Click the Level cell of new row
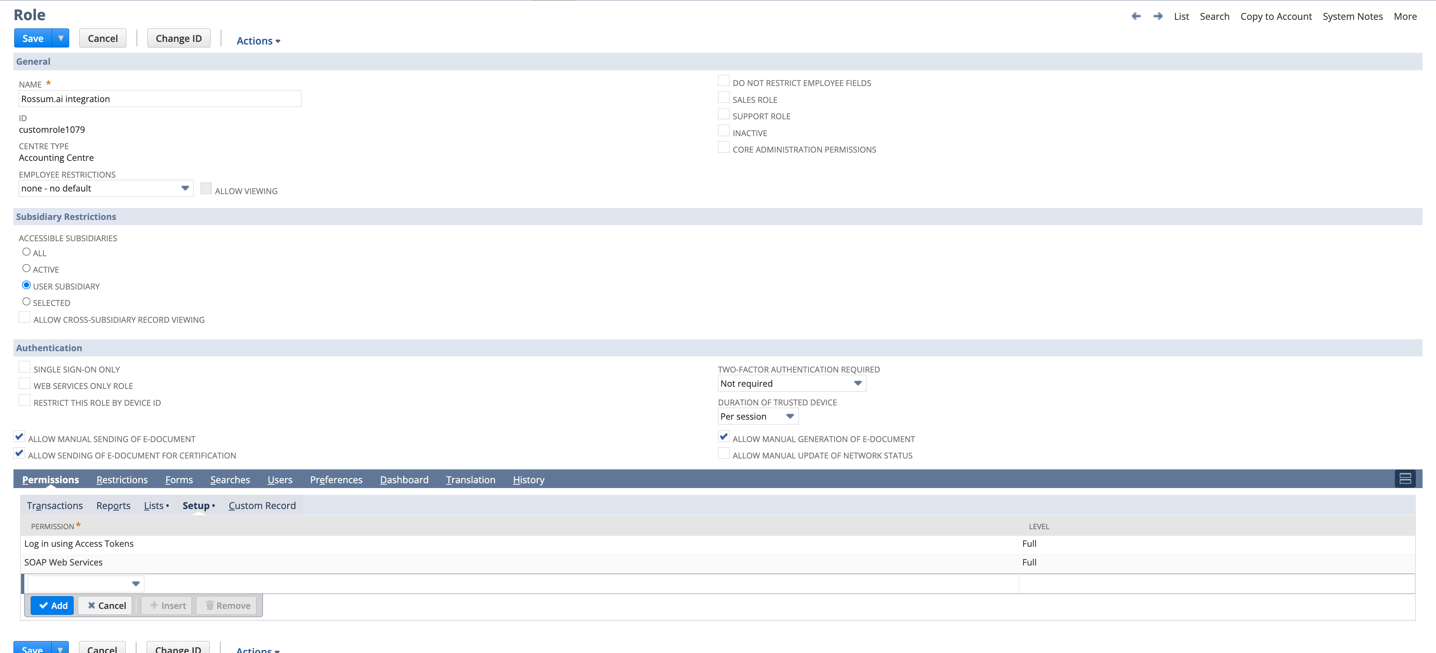Image resolution: width=1436 pixels, height=653 pixels. coord(1216,583)
